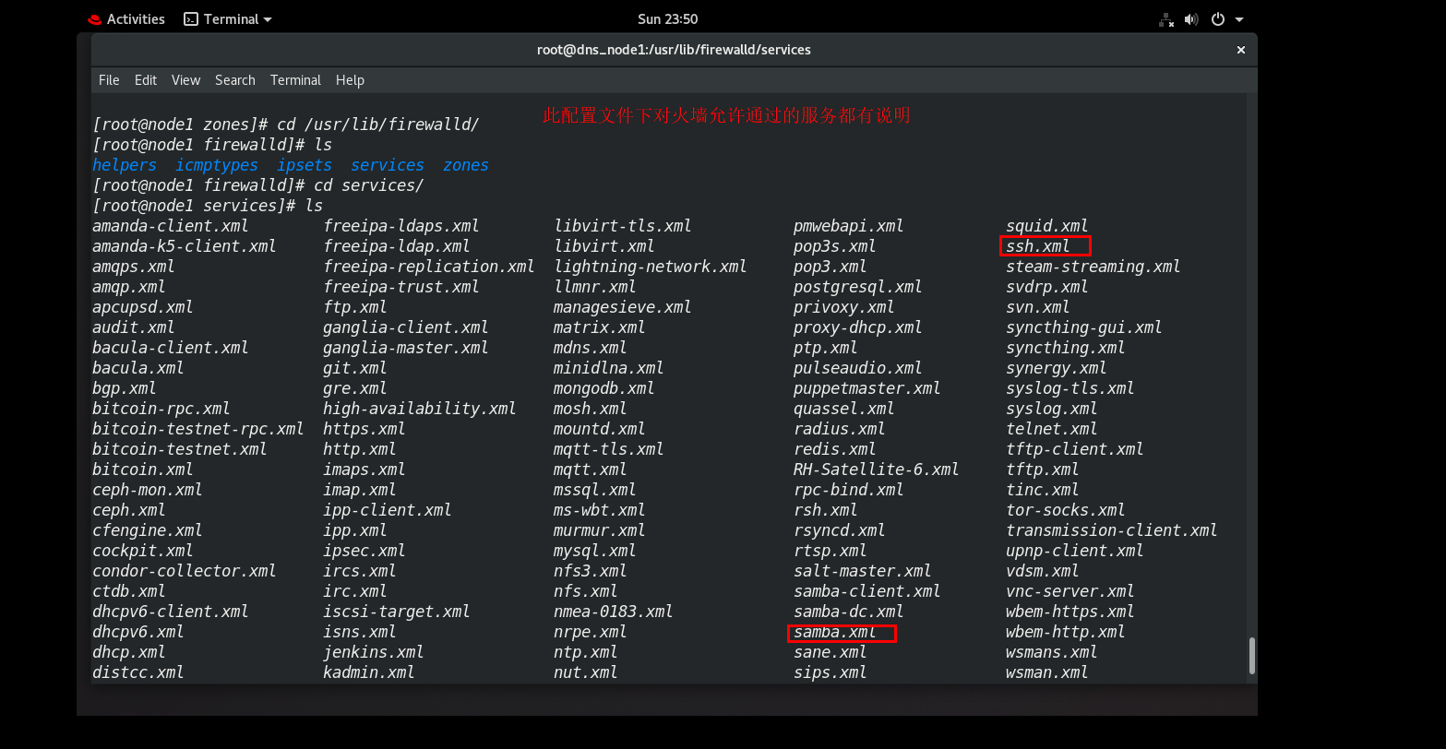This screenshot has height=749, width=1446.
Task: Click puppetmaster.xml file name
Action: pos(867,388)
